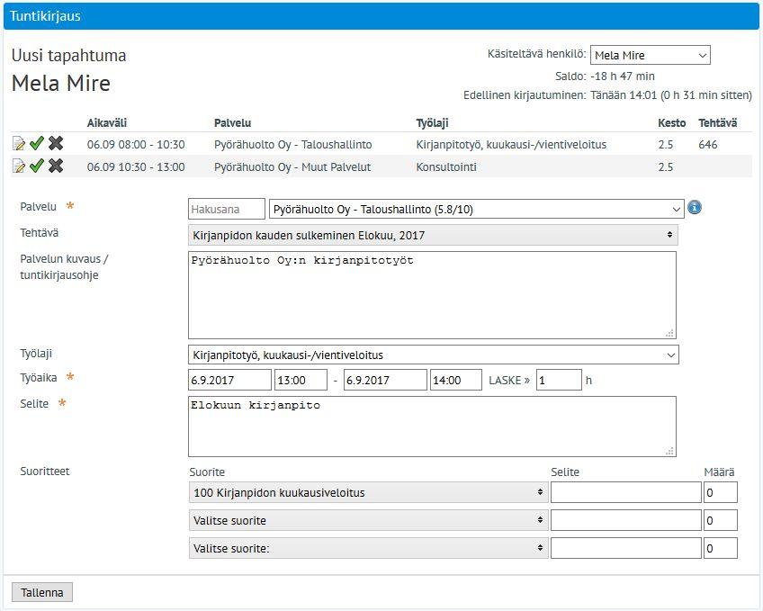Expand the Palvelu service dropdown

click(x=476, y=209)
